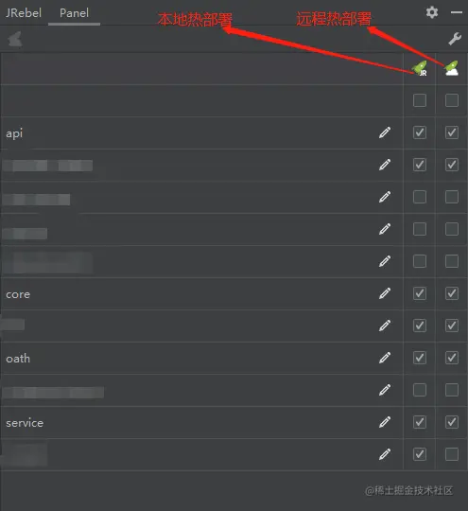Click the pencil icon for core module
468x511 pixels.
385,293
